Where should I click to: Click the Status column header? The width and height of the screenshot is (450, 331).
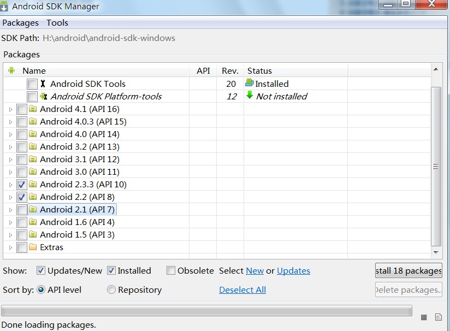(x=295, y=70)
